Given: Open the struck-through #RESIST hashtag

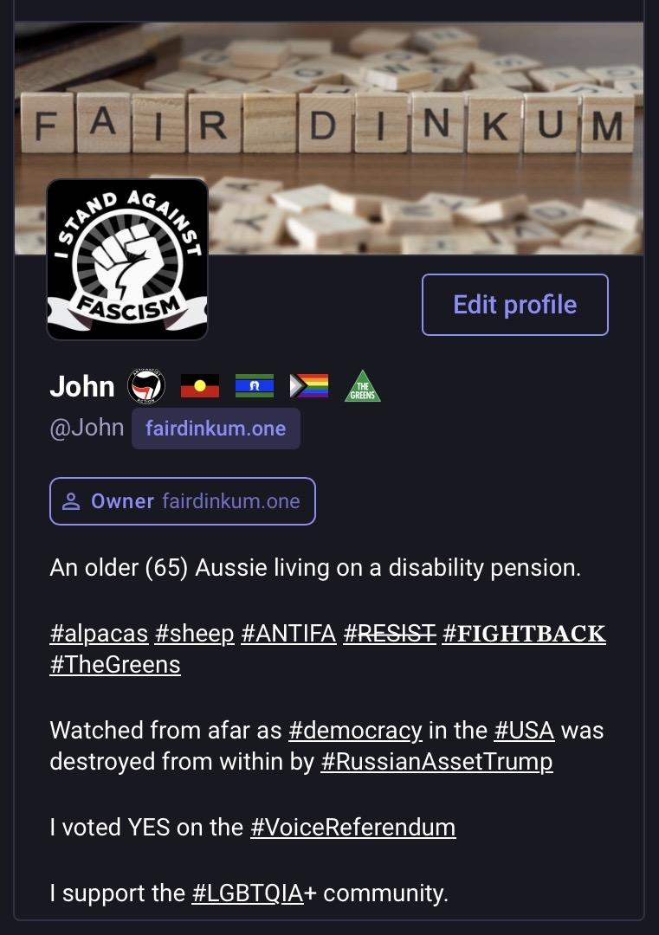Looking at the screenshot, I should click(x=390, y=633).
